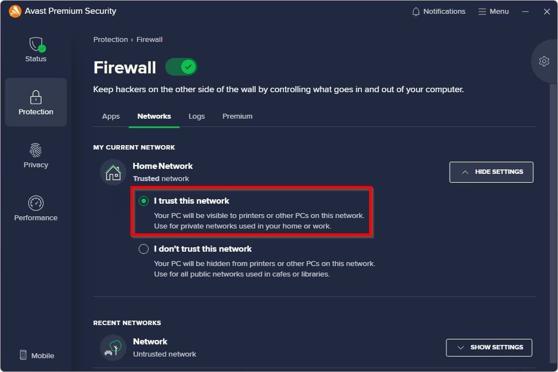This screenshot has width=558, height=372.
Task: Expand recent Network with Show Settings
Action: 489,348
